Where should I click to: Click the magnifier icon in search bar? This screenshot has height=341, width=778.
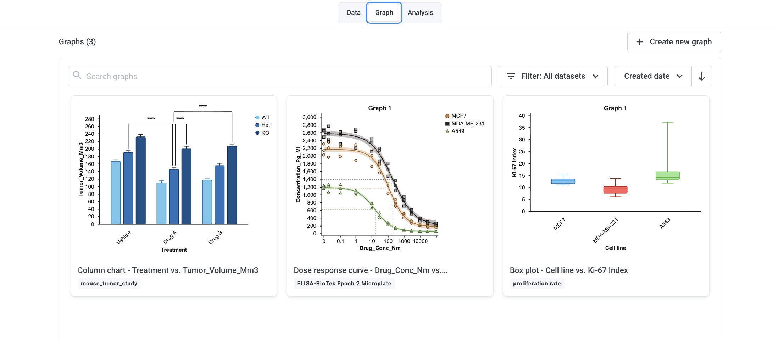click(x=77, y=75)
